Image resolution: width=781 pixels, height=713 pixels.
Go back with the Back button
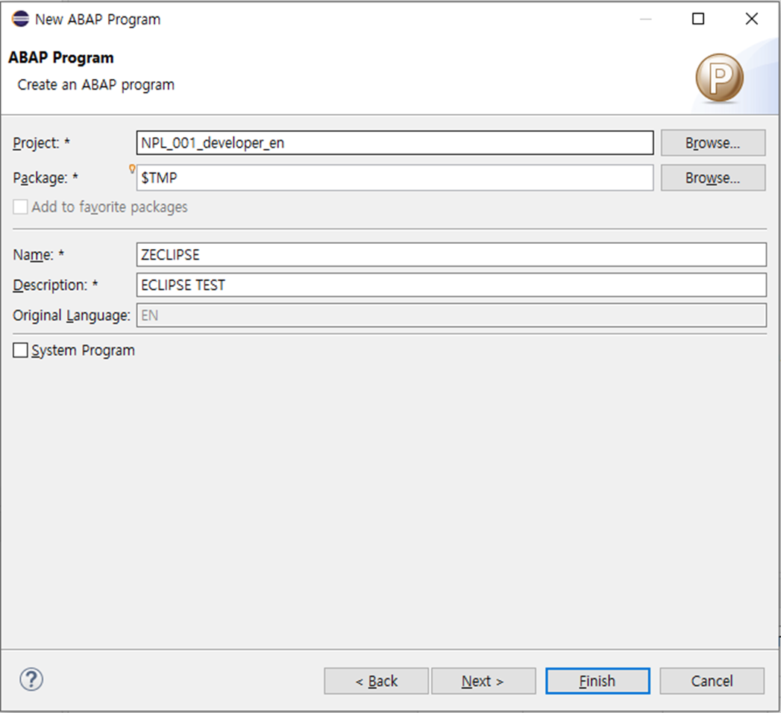[x=376, y=681]
